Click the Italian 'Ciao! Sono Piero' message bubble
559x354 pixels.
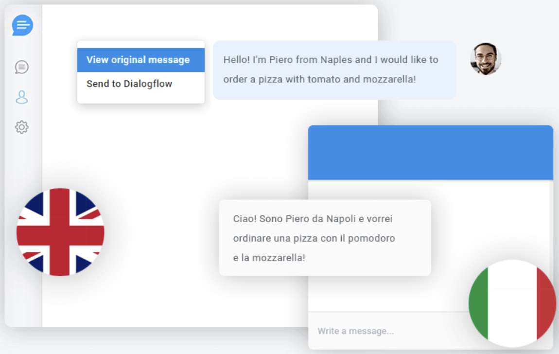pyautogui.click(x=325, y=238)
